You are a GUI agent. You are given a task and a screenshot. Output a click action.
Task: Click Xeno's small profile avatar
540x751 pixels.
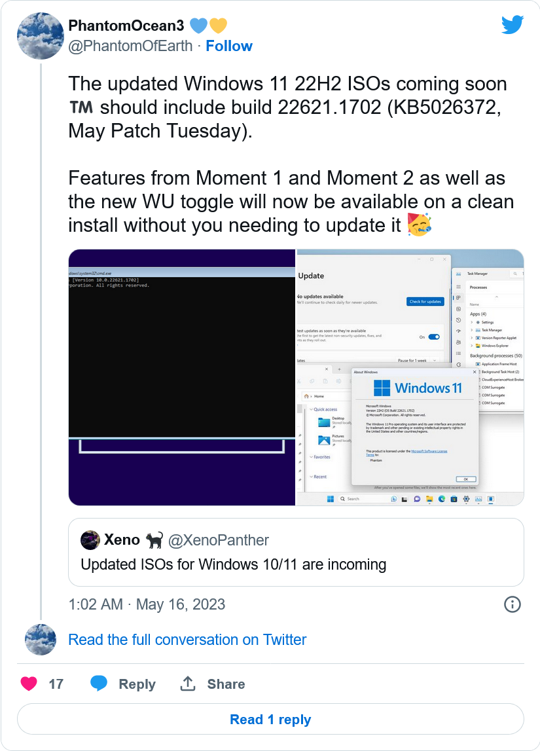click(x=90, y=540)
